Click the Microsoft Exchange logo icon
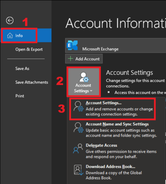Image resolution: width=166 pixels, height=184 pixels. click(x=72, y=45)
